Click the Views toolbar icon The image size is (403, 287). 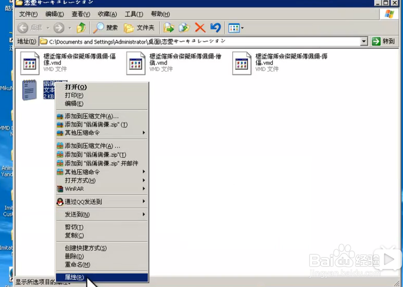tap(235, 28)
